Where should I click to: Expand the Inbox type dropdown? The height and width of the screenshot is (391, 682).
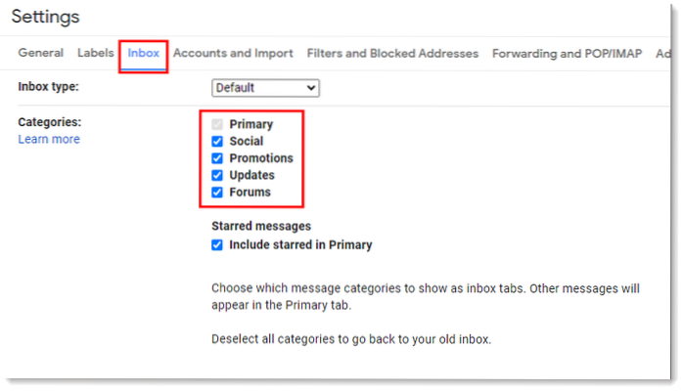(x=266, y=88)
